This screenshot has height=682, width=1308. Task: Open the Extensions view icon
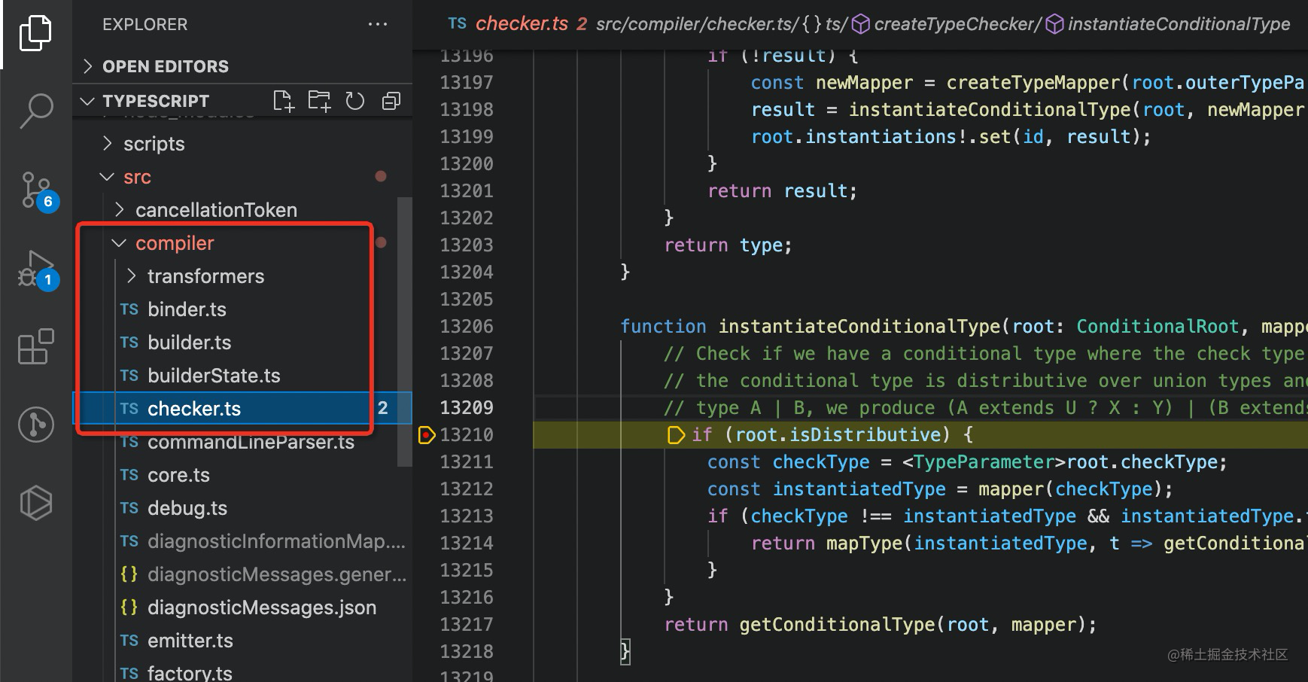point(35,347)
